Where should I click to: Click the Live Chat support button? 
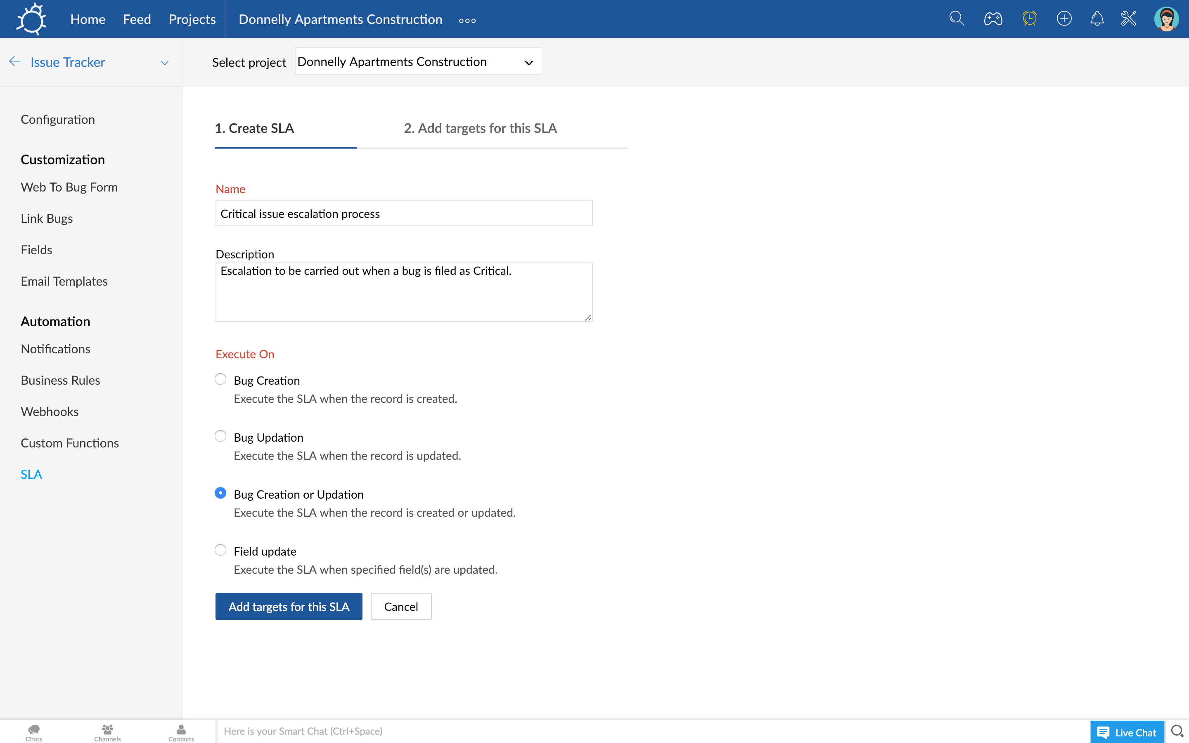(x=1127, y=731)
